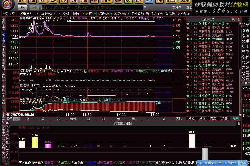
Task: Click the red star icon beside 同仁堂
Action: point(188,28)
